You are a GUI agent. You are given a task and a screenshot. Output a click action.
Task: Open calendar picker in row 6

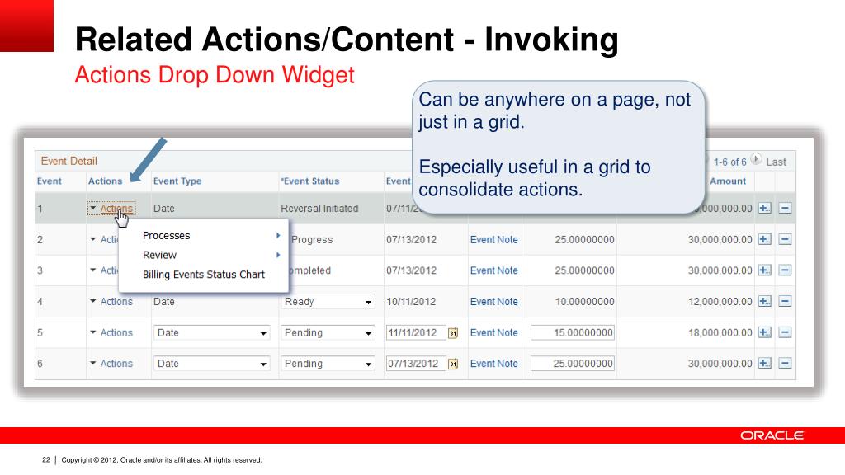click(x=453, y=364)
